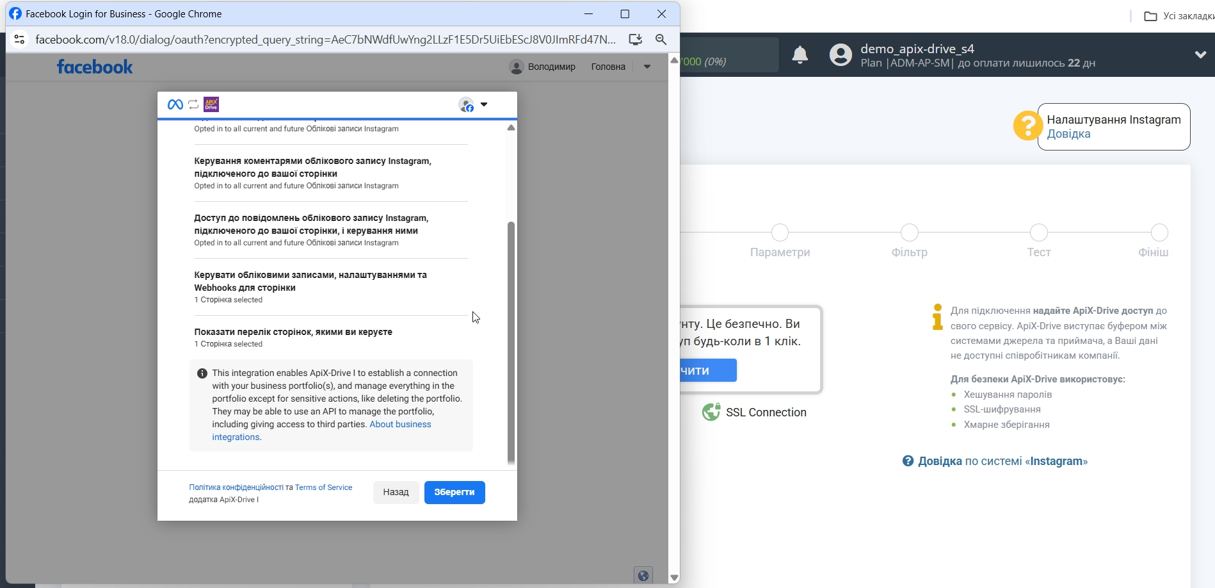Click the Facebook favicon in popup title
1215x588 pixels.
(15, 14)
